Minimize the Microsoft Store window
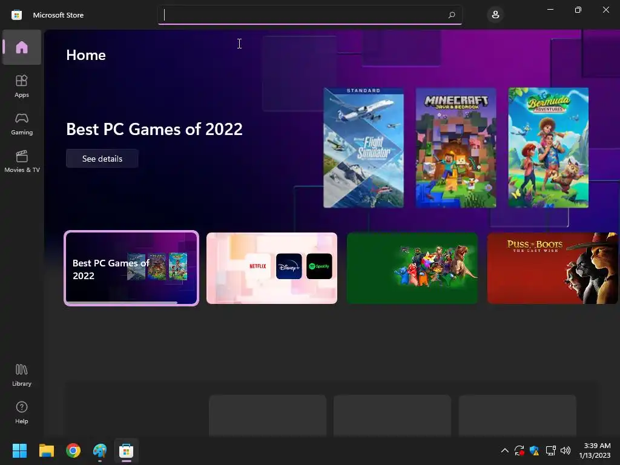Image resolution: width=620 pixels, height=465 pixels. click(550, 10)
